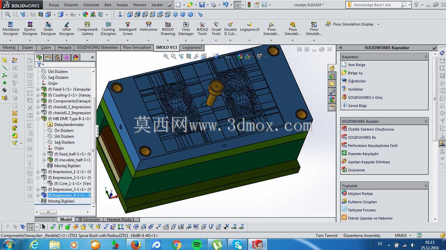446x250 pixels.
Task: Open Usual Tools
Action: tap(216, 29)
